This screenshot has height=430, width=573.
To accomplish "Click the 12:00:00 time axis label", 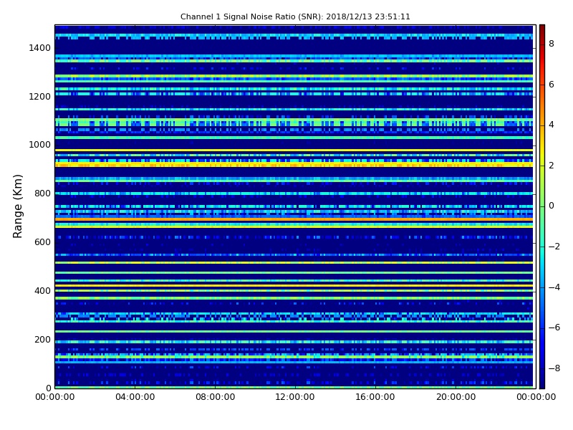I will coord(295,397).
